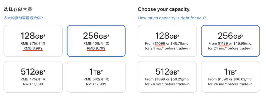Select the 256GB capacity from $1199

coord(230,41)
